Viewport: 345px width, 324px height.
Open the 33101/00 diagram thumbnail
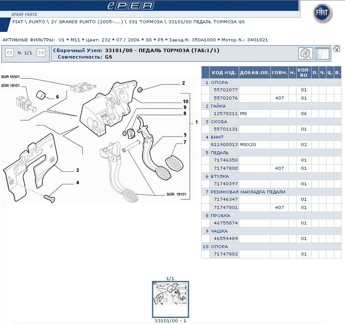pos(170,299)
